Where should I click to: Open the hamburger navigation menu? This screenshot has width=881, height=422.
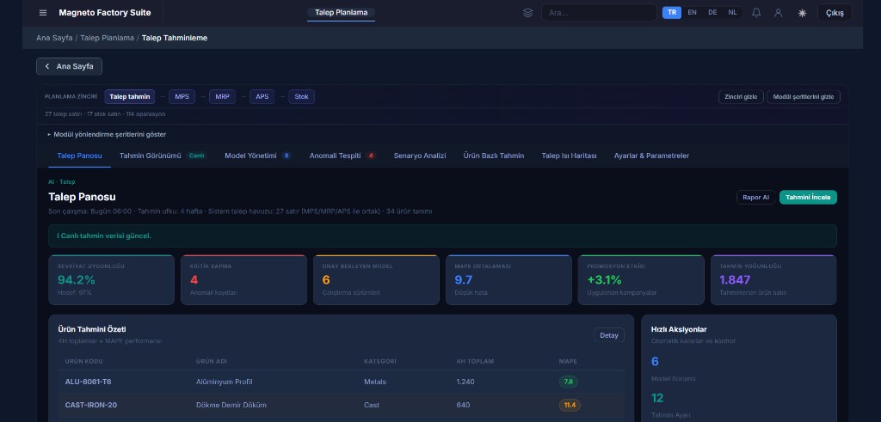pos(43,13)
